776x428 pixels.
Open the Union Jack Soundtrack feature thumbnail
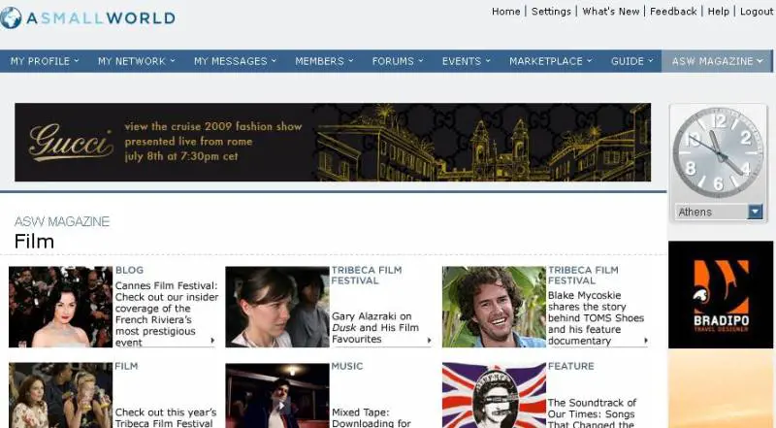tap(494, 395)
